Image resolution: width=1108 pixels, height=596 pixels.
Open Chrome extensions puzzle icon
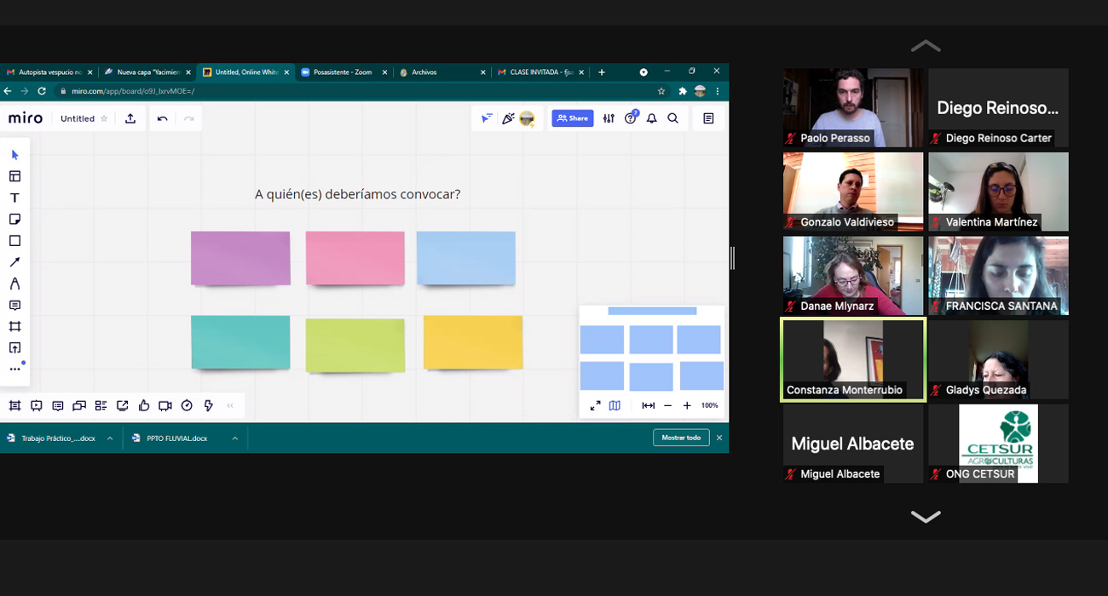click(x=683, y=91)
